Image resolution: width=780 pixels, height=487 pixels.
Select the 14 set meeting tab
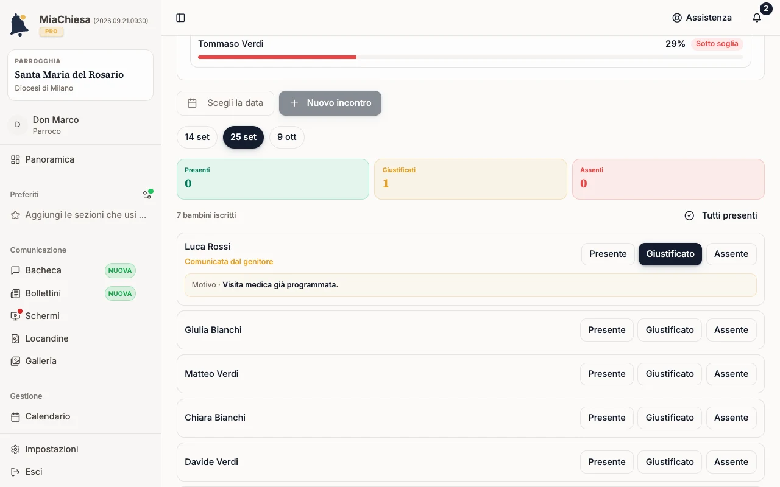(x=197, y=137)
